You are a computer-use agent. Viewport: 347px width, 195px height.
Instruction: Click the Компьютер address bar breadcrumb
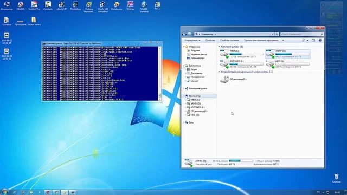point(207,34)
